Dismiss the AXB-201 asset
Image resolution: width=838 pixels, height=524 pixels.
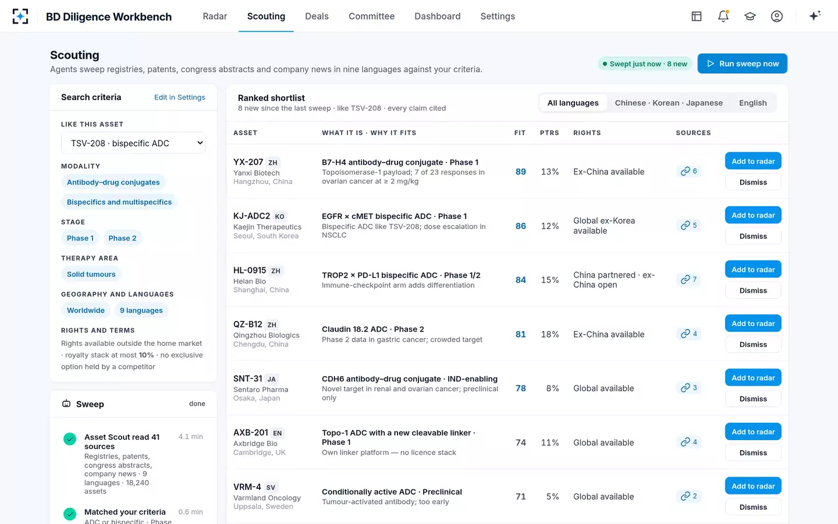[x=753, y=453]
